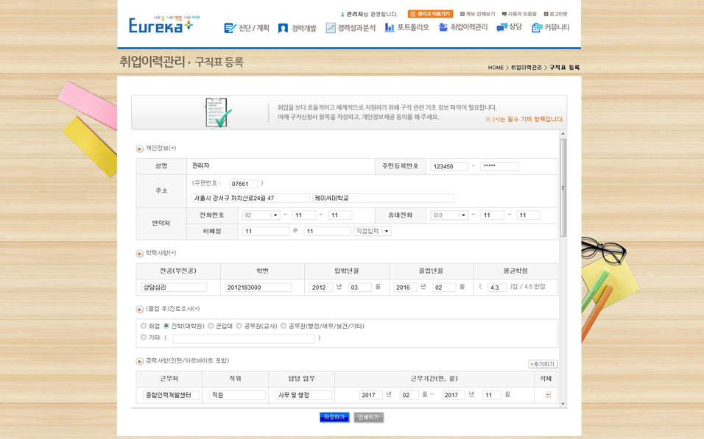Select the 진학(대학원) radio option
704x439 pixels.
click(166, 326)
